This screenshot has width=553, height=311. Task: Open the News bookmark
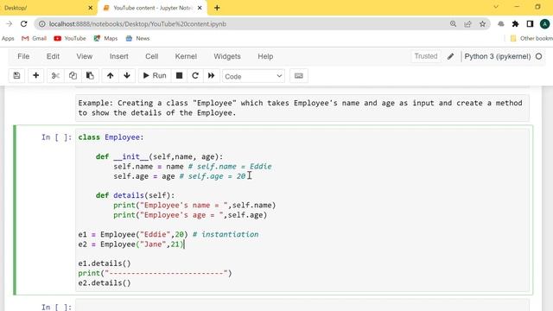tap(137, 38)
